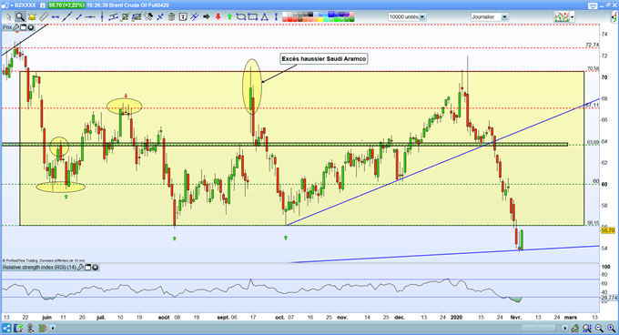Select the triangle drawing tool
Screen dimensions: 619x335
(265, 16)
